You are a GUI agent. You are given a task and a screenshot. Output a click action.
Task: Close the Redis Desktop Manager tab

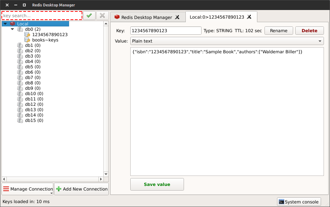click(x=177, y=17)
